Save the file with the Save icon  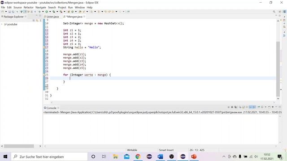[x=9, y=12]
